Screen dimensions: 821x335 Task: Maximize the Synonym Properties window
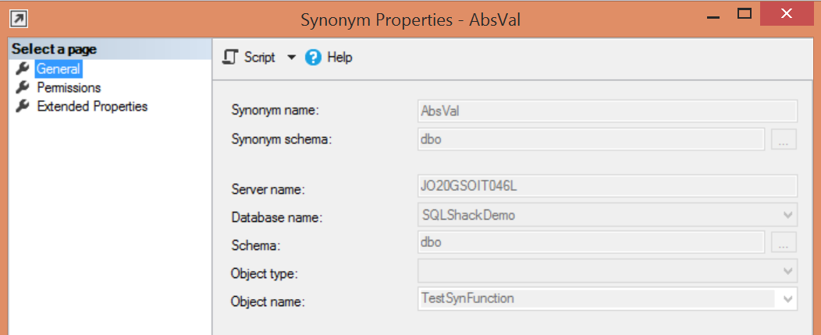click(745, 13)
